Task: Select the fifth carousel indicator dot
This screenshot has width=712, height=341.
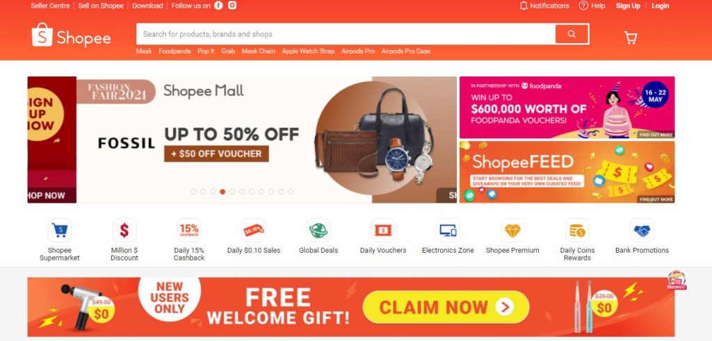Action: (232, 192)
